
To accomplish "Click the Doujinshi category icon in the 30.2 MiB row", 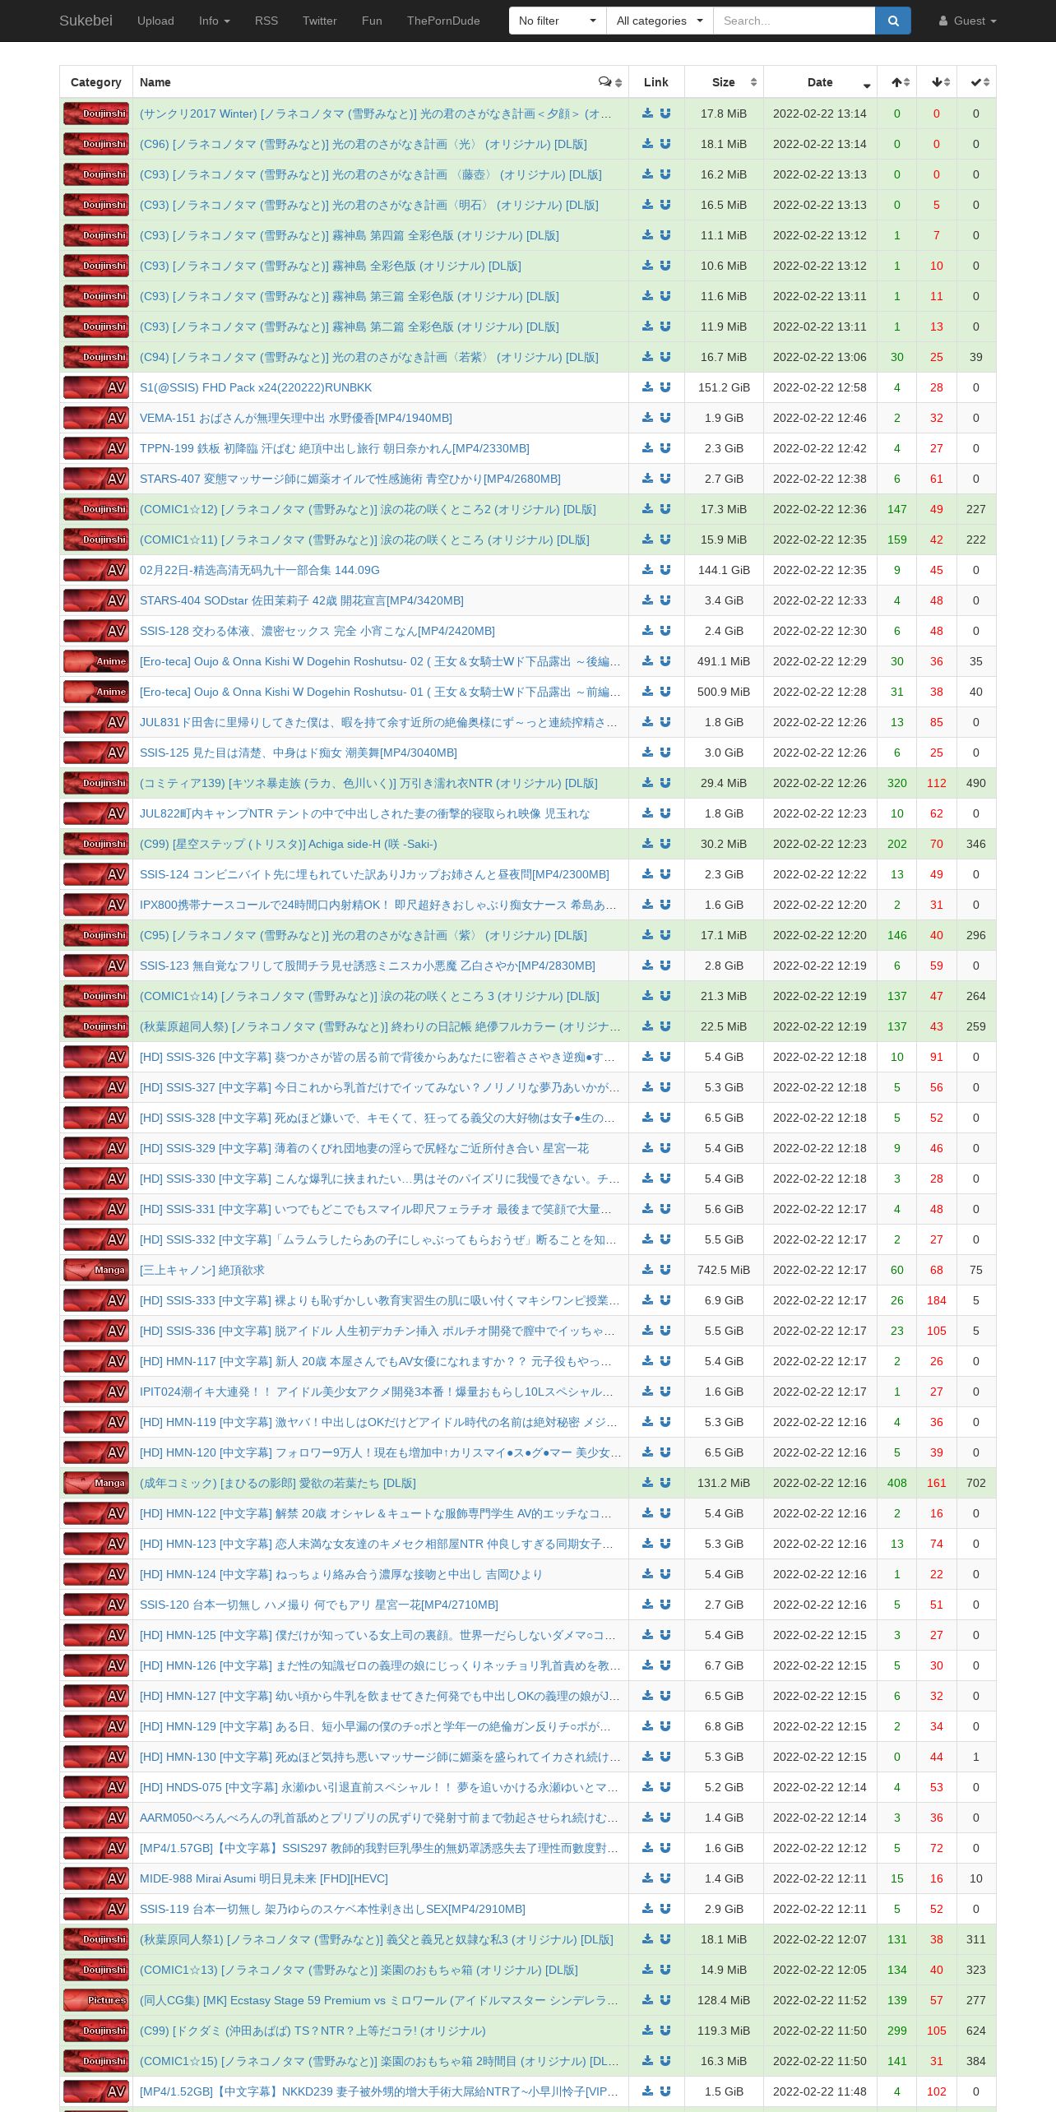I will tap(96, 844).
